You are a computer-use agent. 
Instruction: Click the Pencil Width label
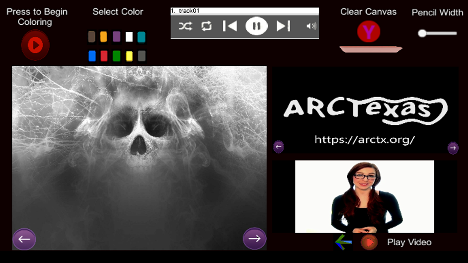click(437, 13)
